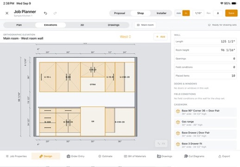
Task: Open the 1/16" precision dropdown
Action: (198, 13)
